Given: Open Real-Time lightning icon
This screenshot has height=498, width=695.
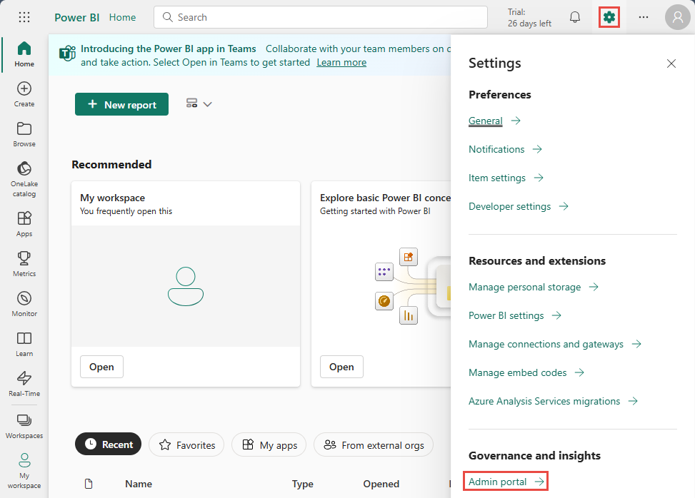Looking at the screenshot, I should point(24,382).
